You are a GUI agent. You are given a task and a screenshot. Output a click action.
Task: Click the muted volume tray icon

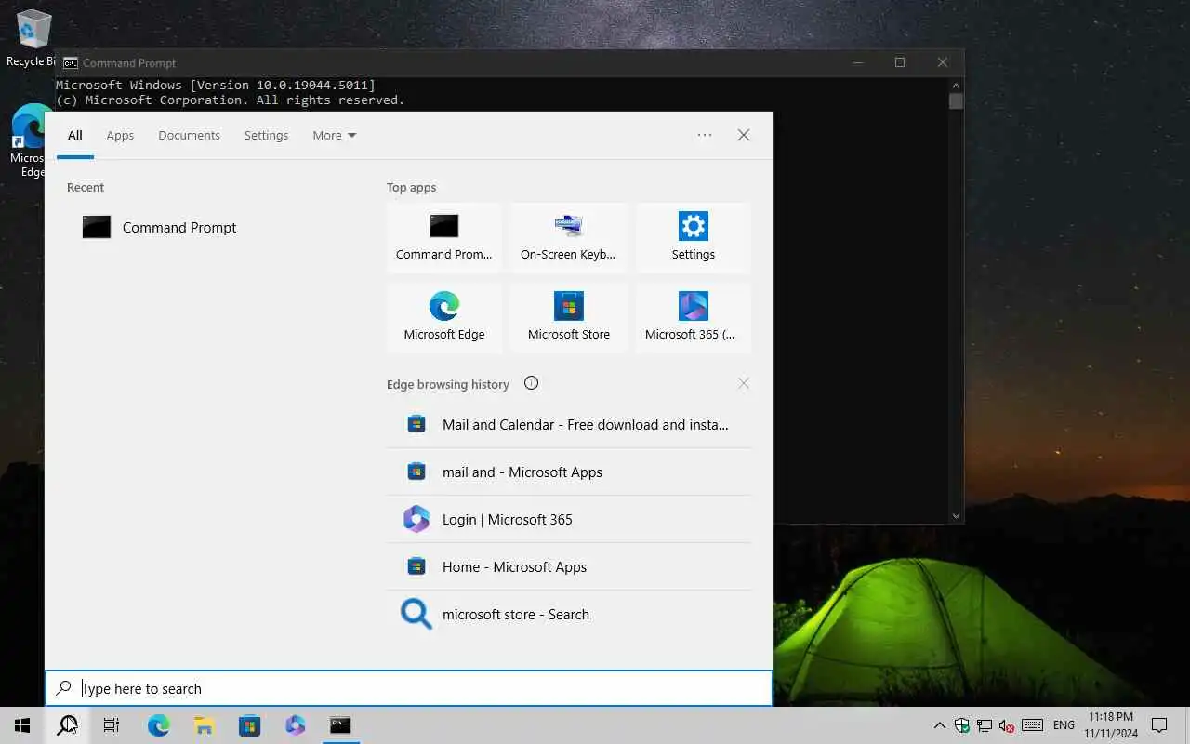pos(1006,725)
